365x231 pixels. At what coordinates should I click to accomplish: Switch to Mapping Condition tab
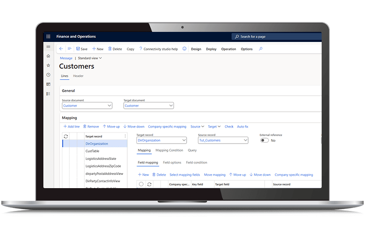coord(169,150)
